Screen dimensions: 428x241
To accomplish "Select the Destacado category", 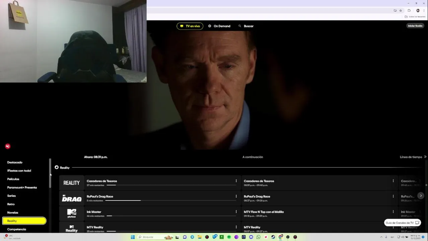I will tap(15, 162).
